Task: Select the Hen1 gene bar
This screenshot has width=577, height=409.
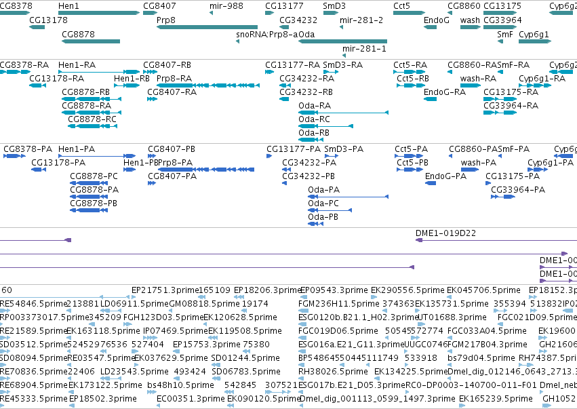Action: pyautogui.click(x=99, y=13)
